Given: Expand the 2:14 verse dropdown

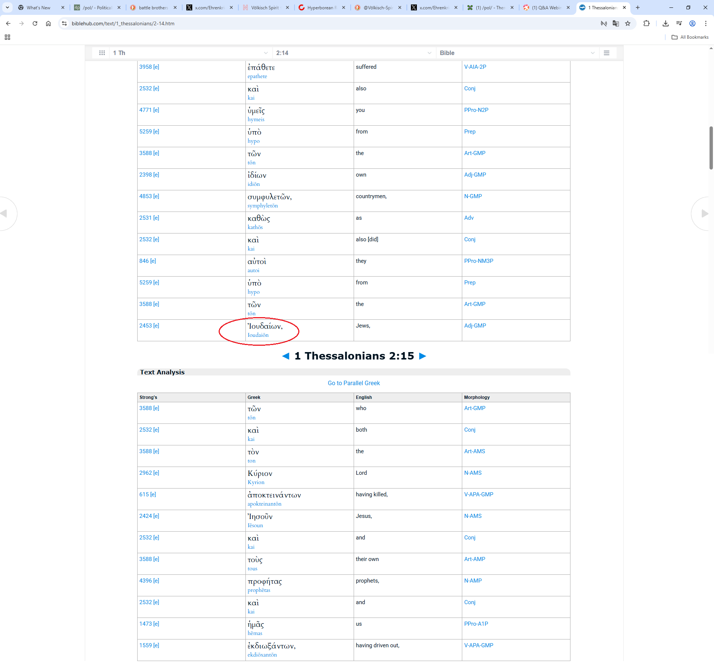Looking at the screenshot, I should pos(353,53).
